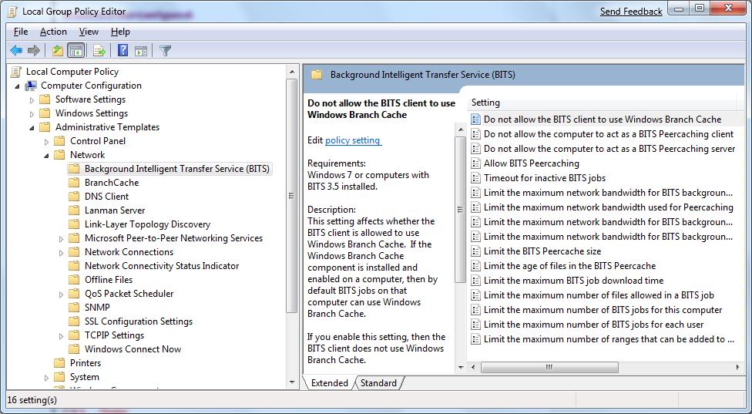Expand the Network Connections node
752x414 pixels.
click(61, 253)
